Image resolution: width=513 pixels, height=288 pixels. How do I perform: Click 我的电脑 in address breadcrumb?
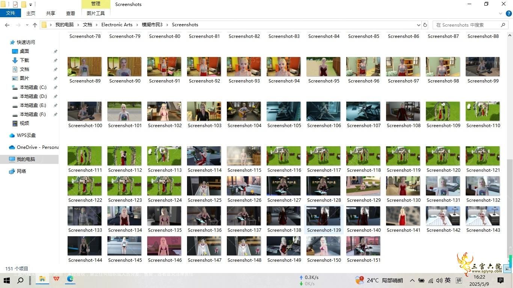pyautogui.click(x=65, y=25)
